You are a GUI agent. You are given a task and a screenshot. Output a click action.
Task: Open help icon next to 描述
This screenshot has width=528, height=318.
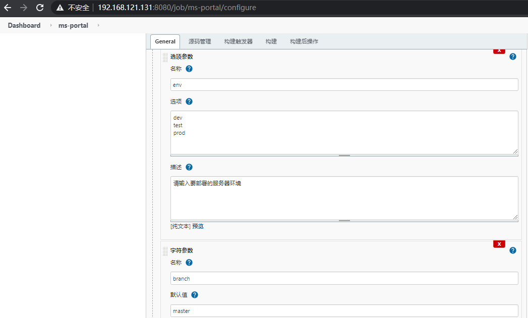tap(189, 167)
